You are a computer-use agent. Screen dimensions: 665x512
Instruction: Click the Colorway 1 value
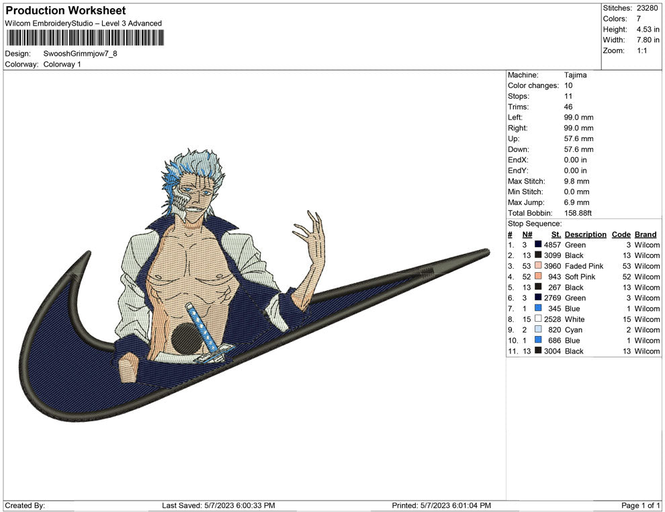(x=62, y=64)
